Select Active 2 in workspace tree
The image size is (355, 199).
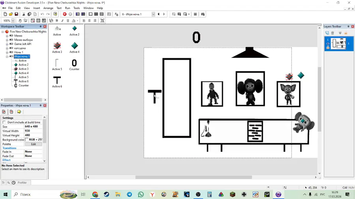coord(24,65)
